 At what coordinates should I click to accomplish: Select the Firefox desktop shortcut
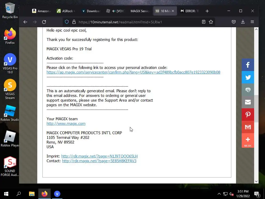point(10,36)
